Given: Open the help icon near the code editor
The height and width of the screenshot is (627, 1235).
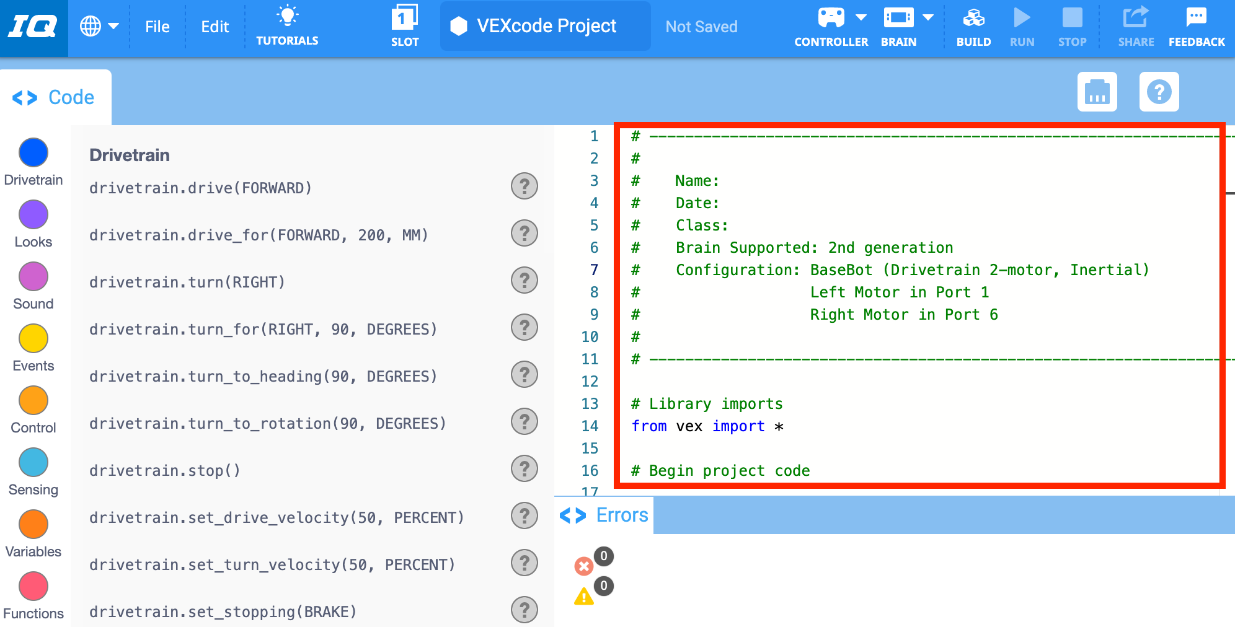Looking at the screenshot, I should pos(1159,92).
